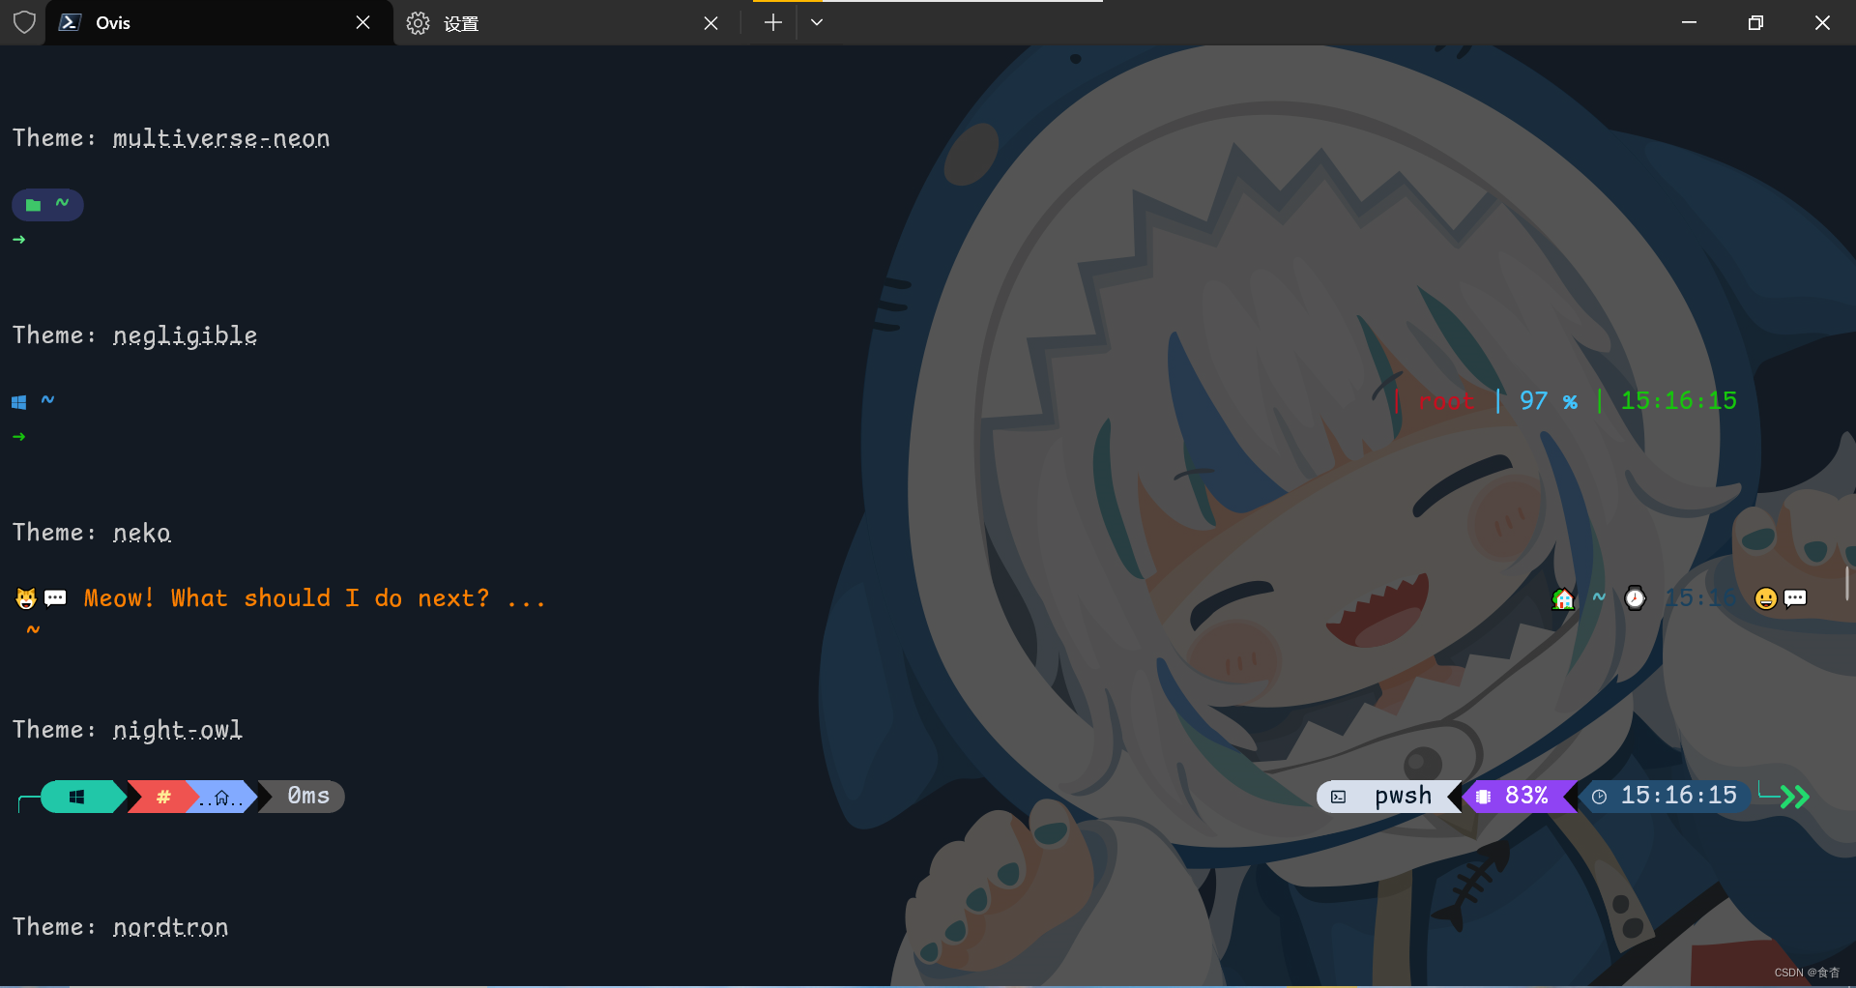Click the text 'Theme: neko'
This screenshot has width=1856, height=988.
[92, 533]
